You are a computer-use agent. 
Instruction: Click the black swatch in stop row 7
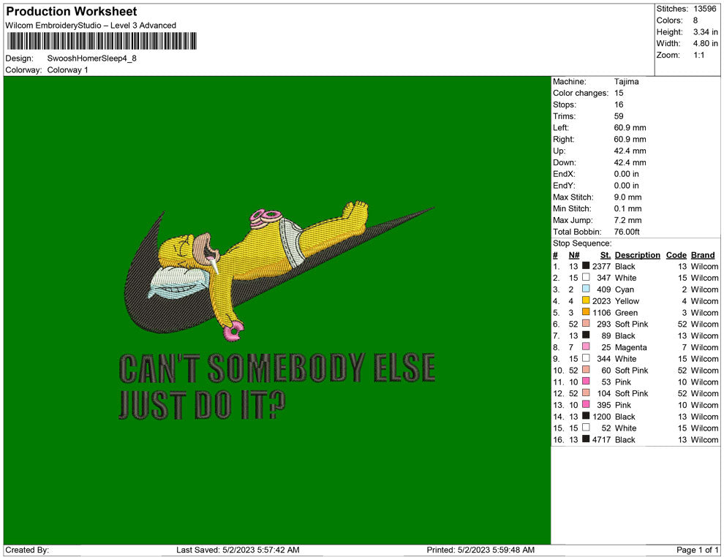click(x=586, y=335)
